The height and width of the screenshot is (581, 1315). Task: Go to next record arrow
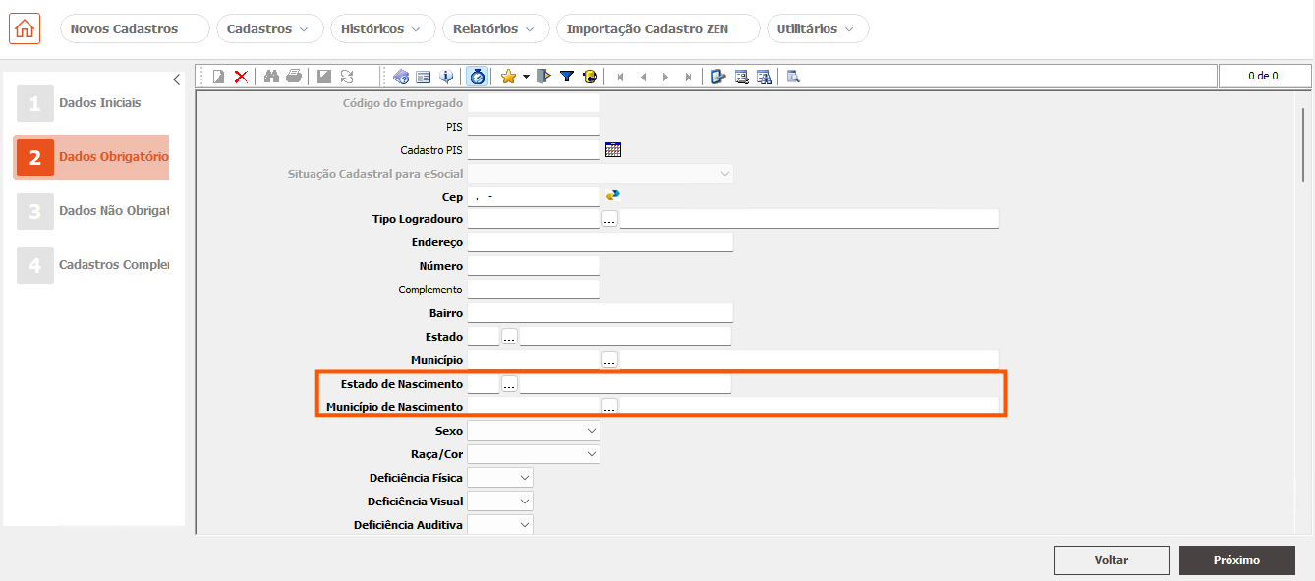tap(665, 77)
